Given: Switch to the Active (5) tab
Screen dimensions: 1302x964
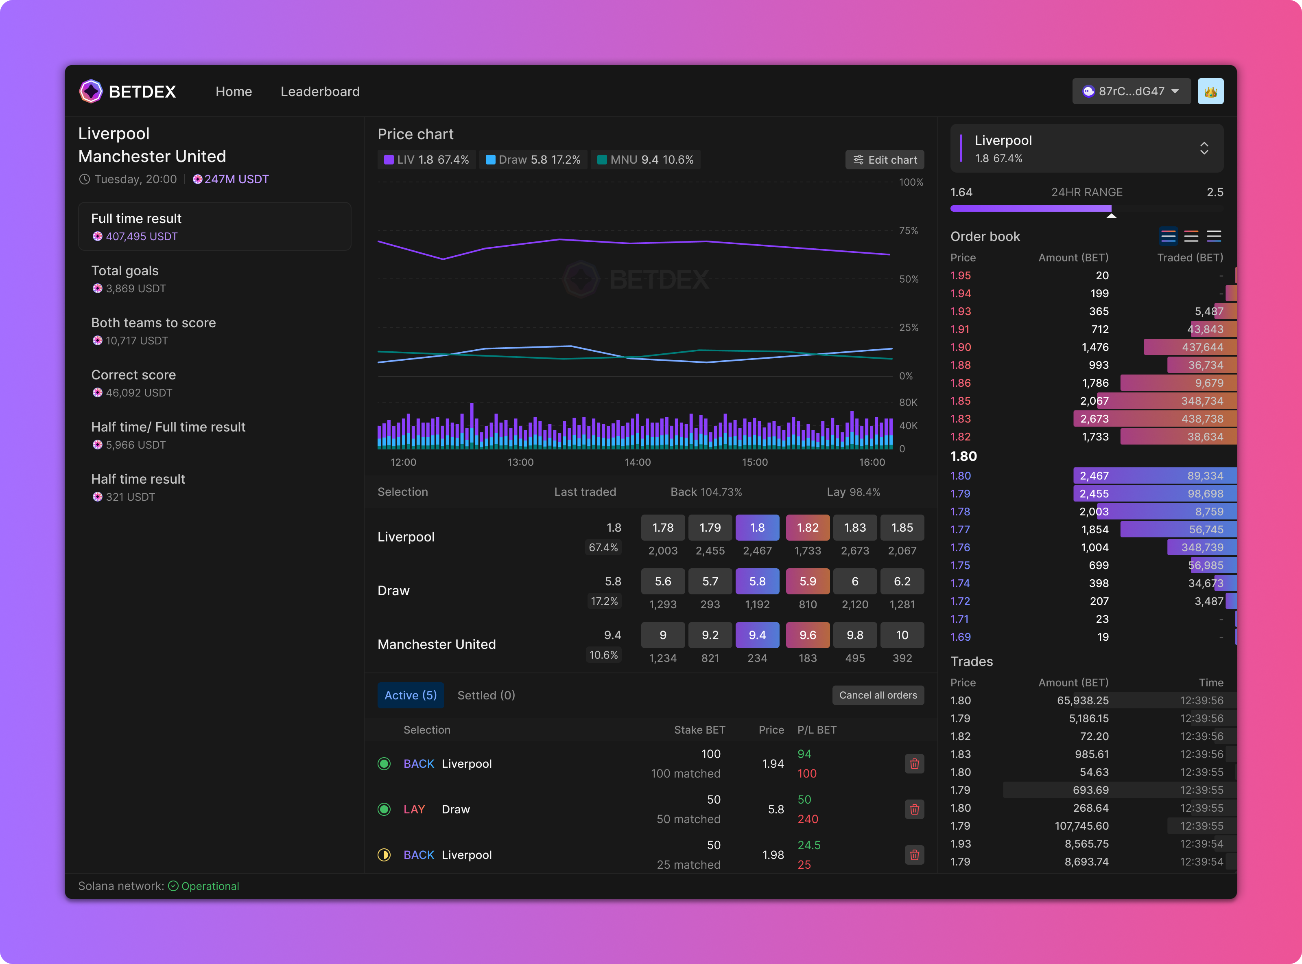Looking at the screenshot, I should (411, 696).
